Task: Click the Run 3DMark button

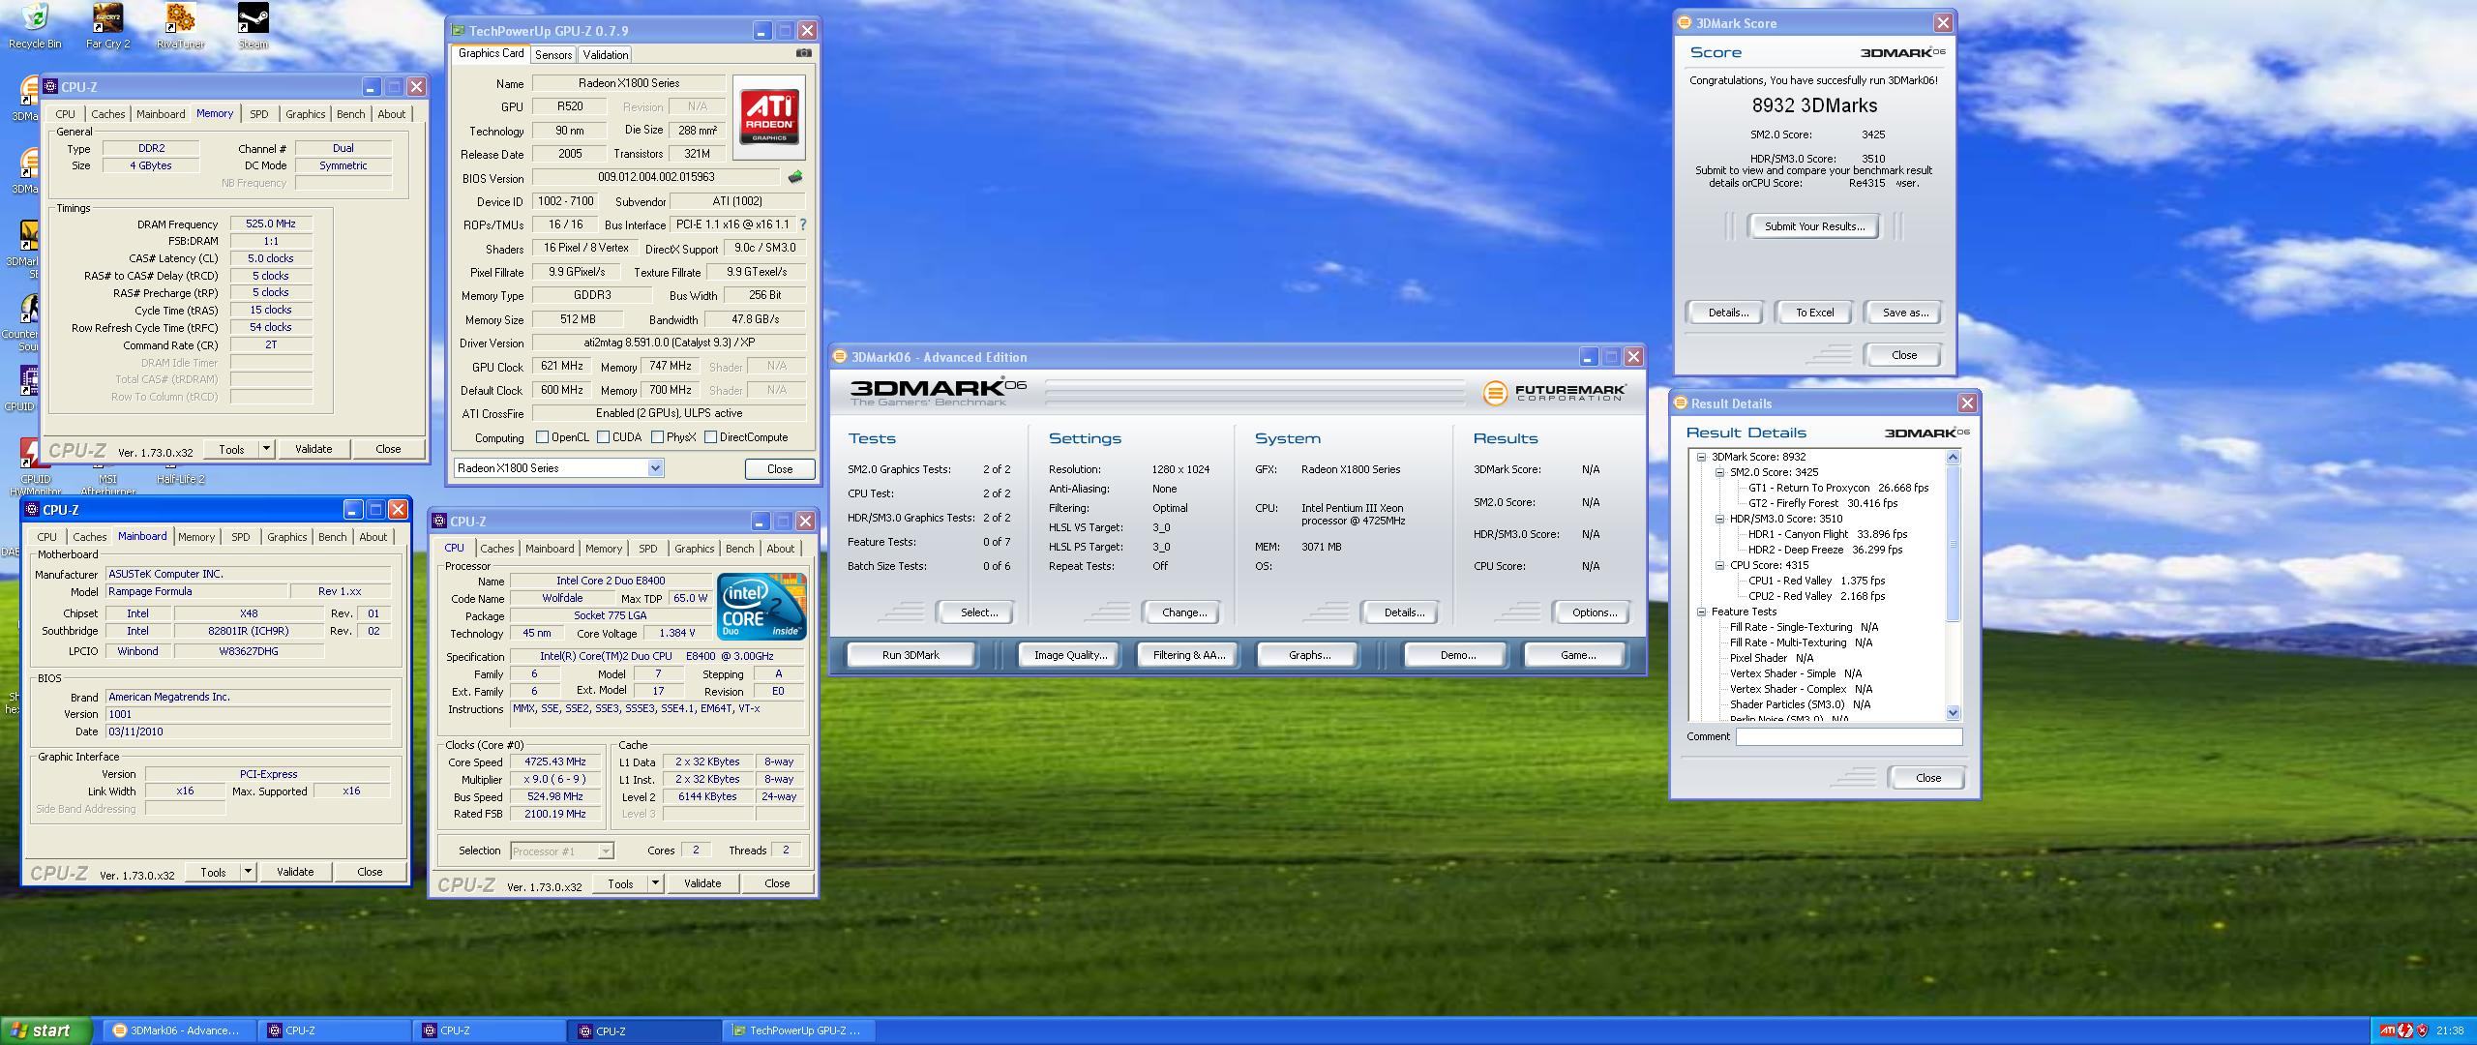Action: 910,655
